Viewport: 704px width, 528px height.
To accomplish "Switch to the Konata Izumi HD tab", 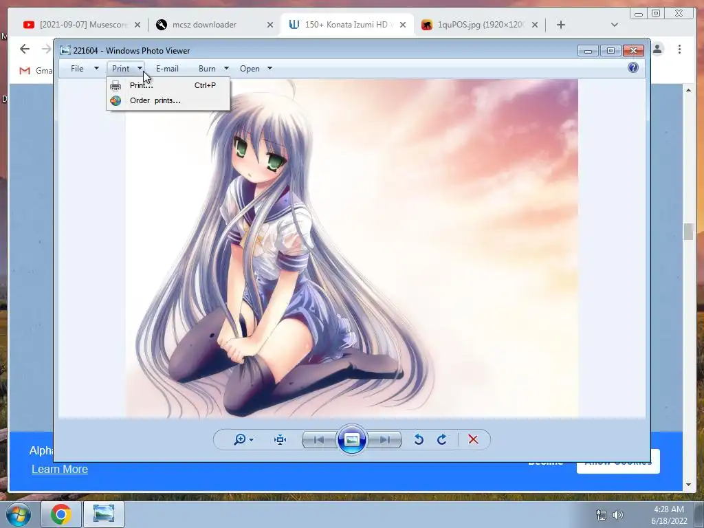I will (346, 25).
